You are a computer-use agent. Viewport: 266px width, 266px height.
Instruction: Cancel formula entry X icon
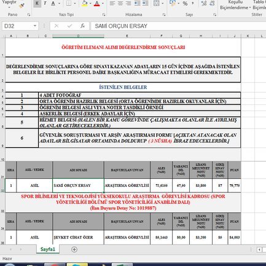[57, 26]
